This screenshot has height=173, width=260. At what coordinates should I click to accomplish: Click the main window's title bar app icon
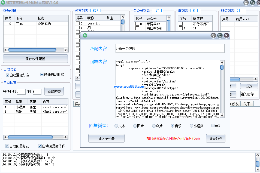(3, 3)
